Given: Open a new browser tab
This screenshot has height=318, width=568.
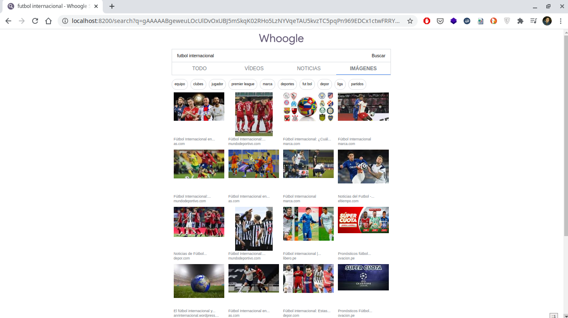Looking at the screenshot, I should [112, 6].
